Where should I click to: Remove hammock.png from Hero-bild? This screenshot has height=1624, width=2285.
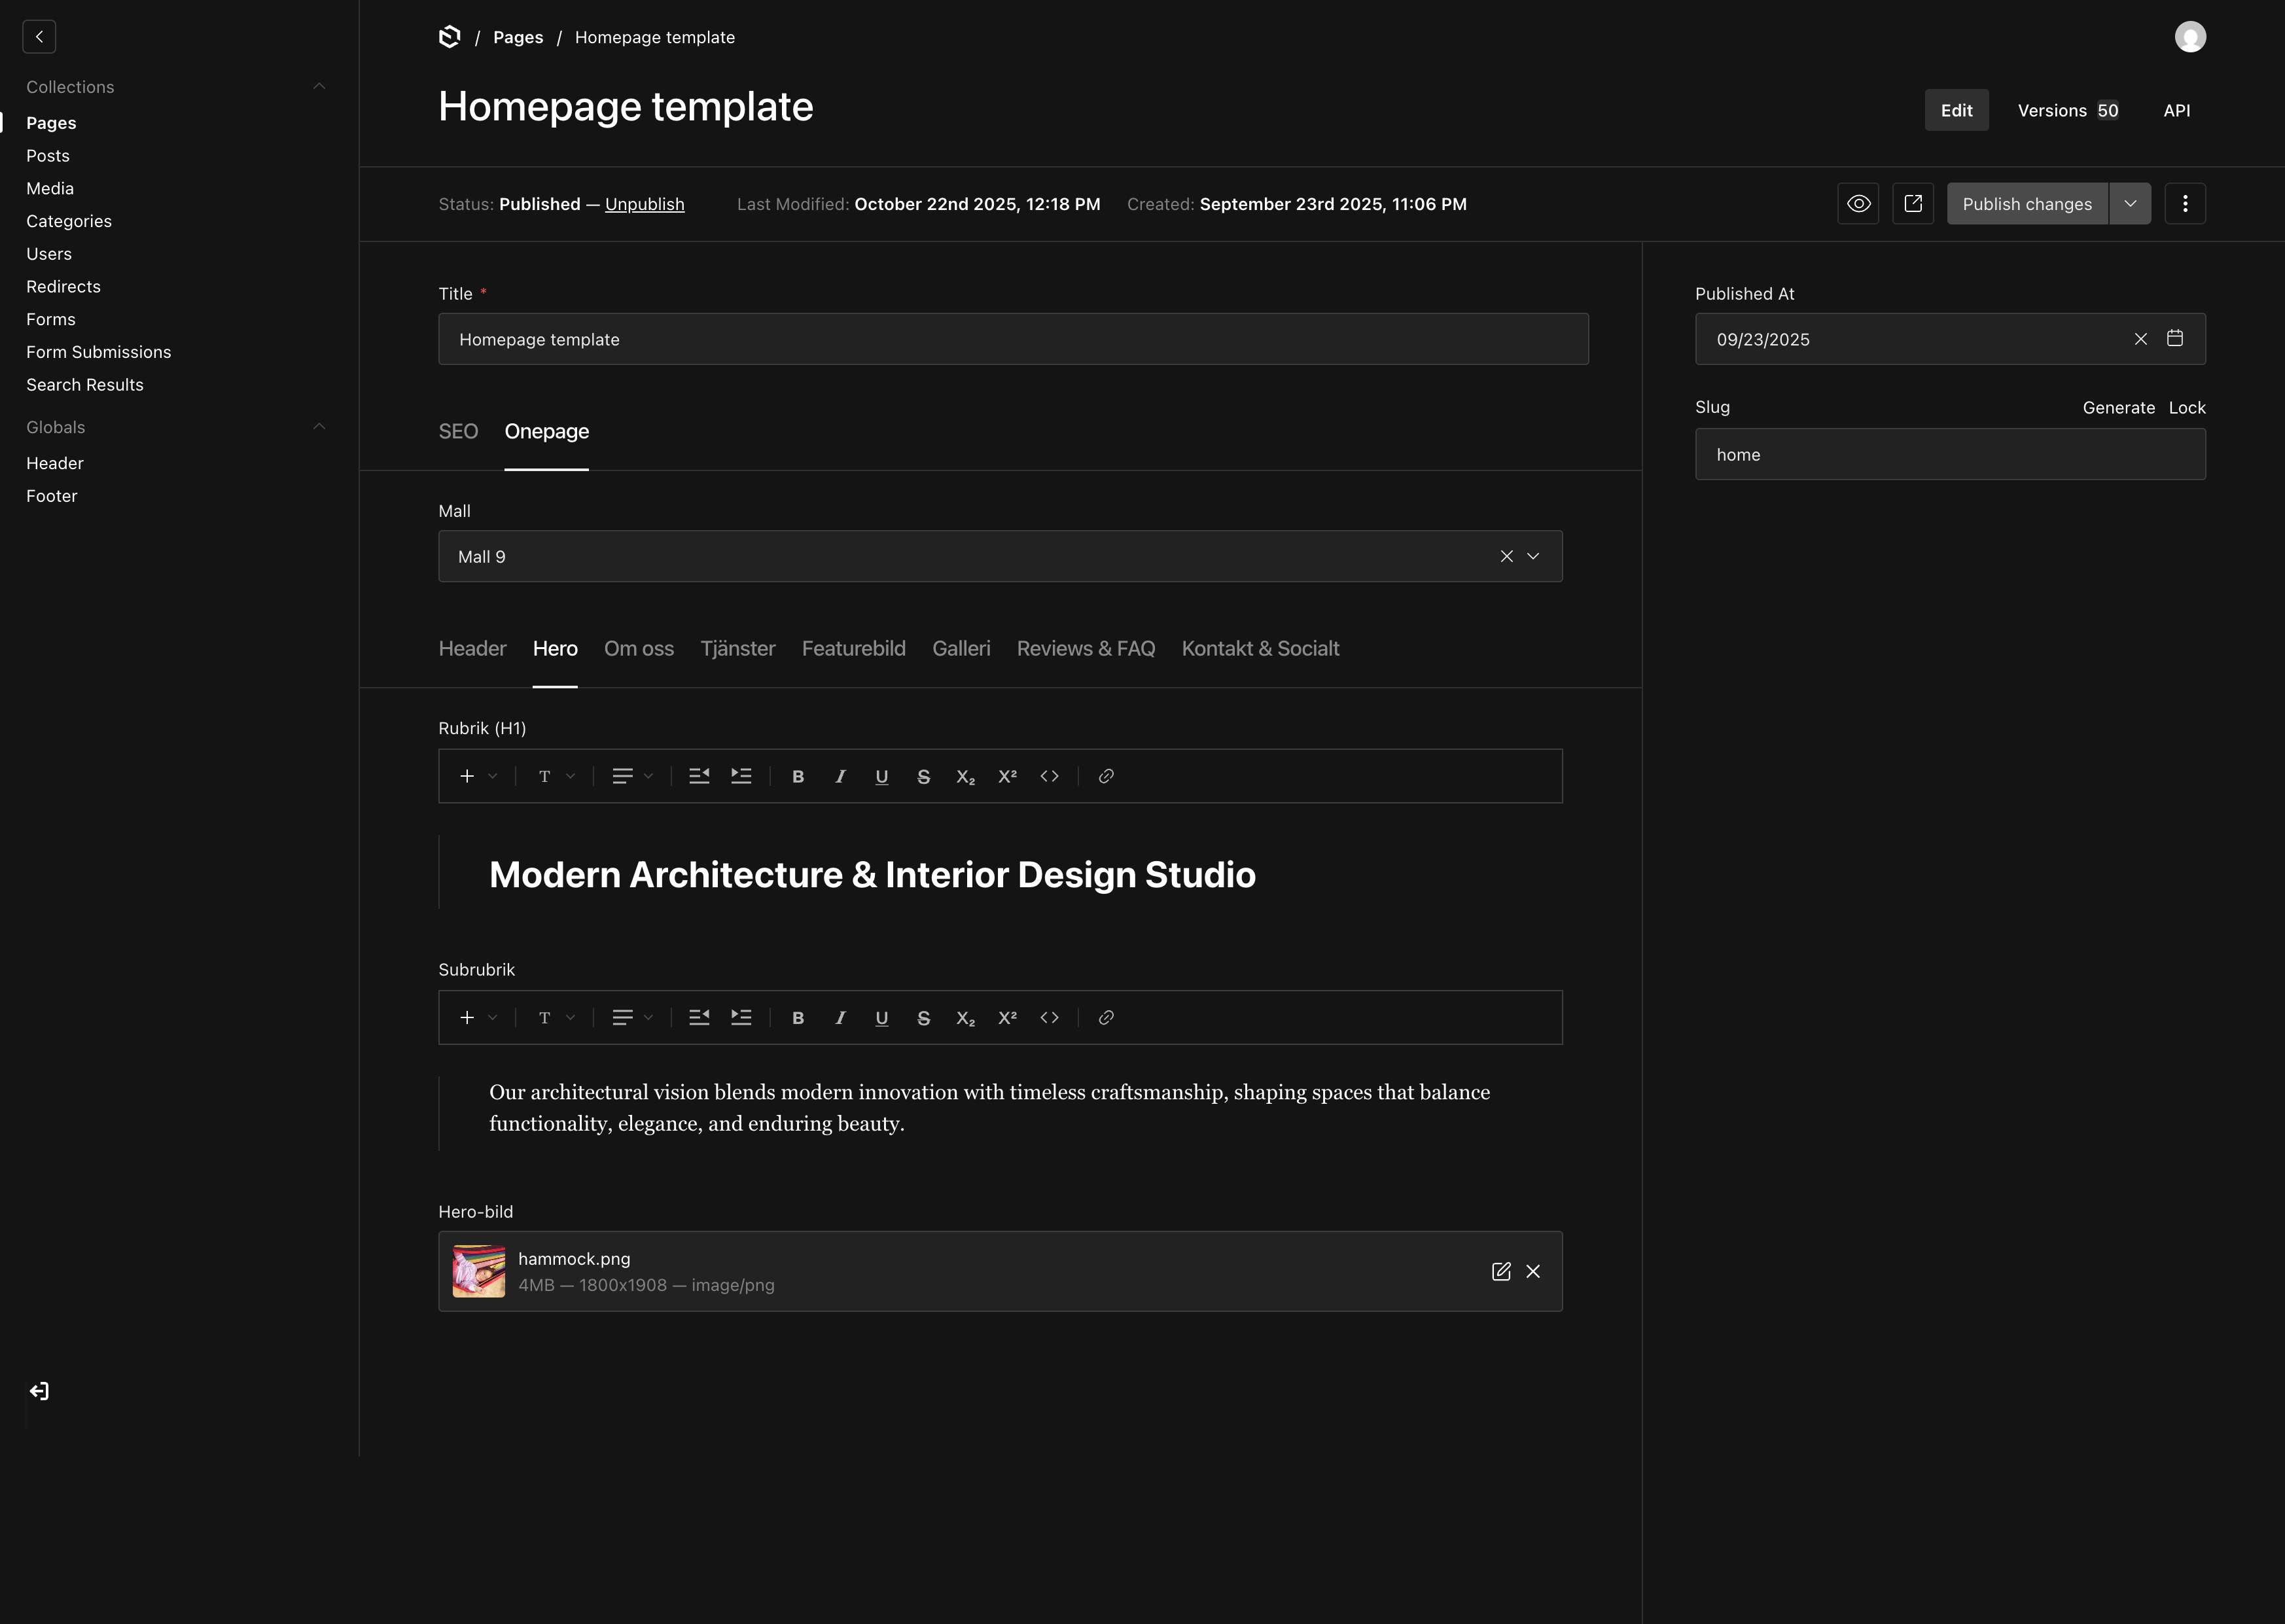(1533, 1271)
